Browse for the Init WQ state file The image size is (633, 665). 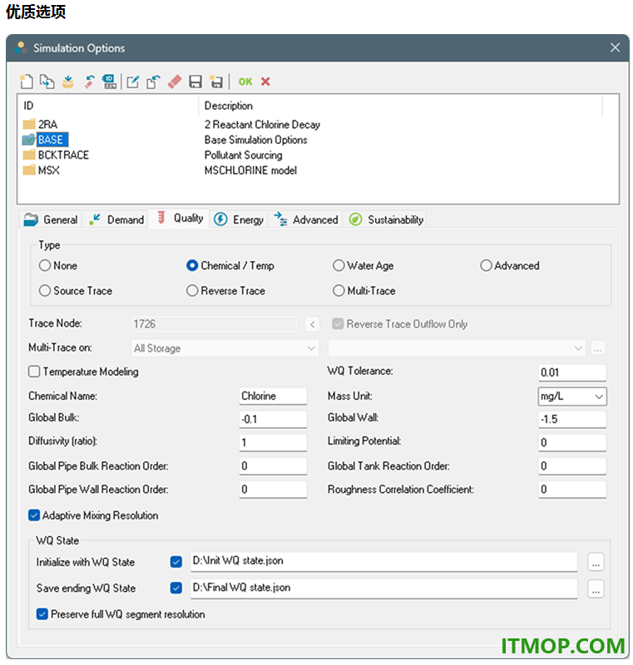(596, 563)
